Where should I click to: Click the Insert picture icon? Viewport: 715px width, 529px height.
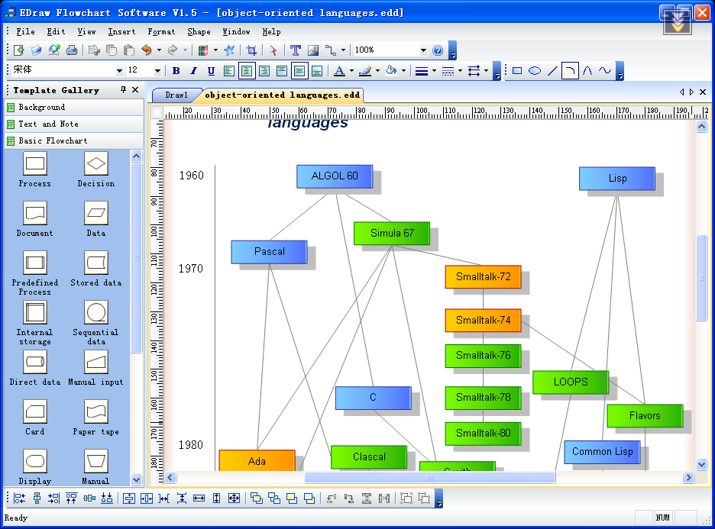tap(313, 50)
